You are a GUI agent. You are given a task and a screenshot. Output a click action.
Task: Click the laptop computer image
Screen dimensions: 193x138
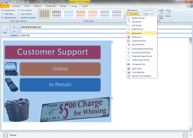[x=11, y=69]
